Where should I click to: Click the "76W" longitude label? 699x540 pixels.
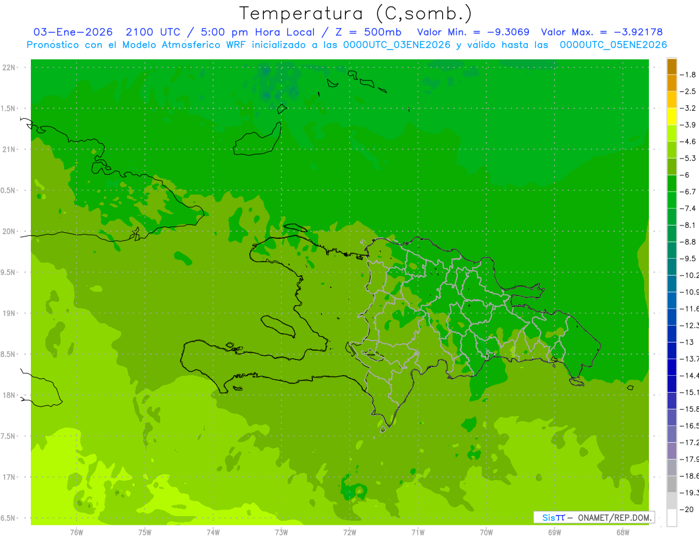pos(76,532)
